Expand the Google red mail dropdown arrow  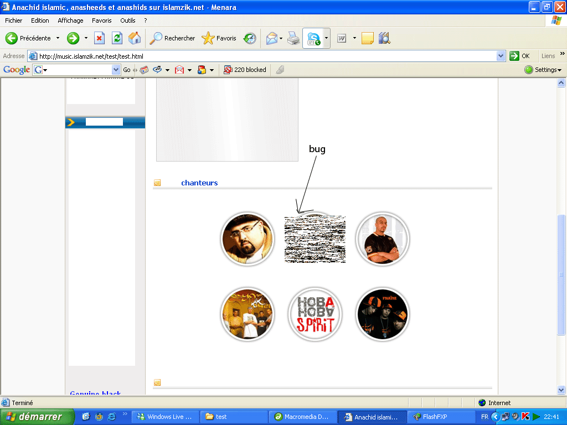tap(189, 70)
